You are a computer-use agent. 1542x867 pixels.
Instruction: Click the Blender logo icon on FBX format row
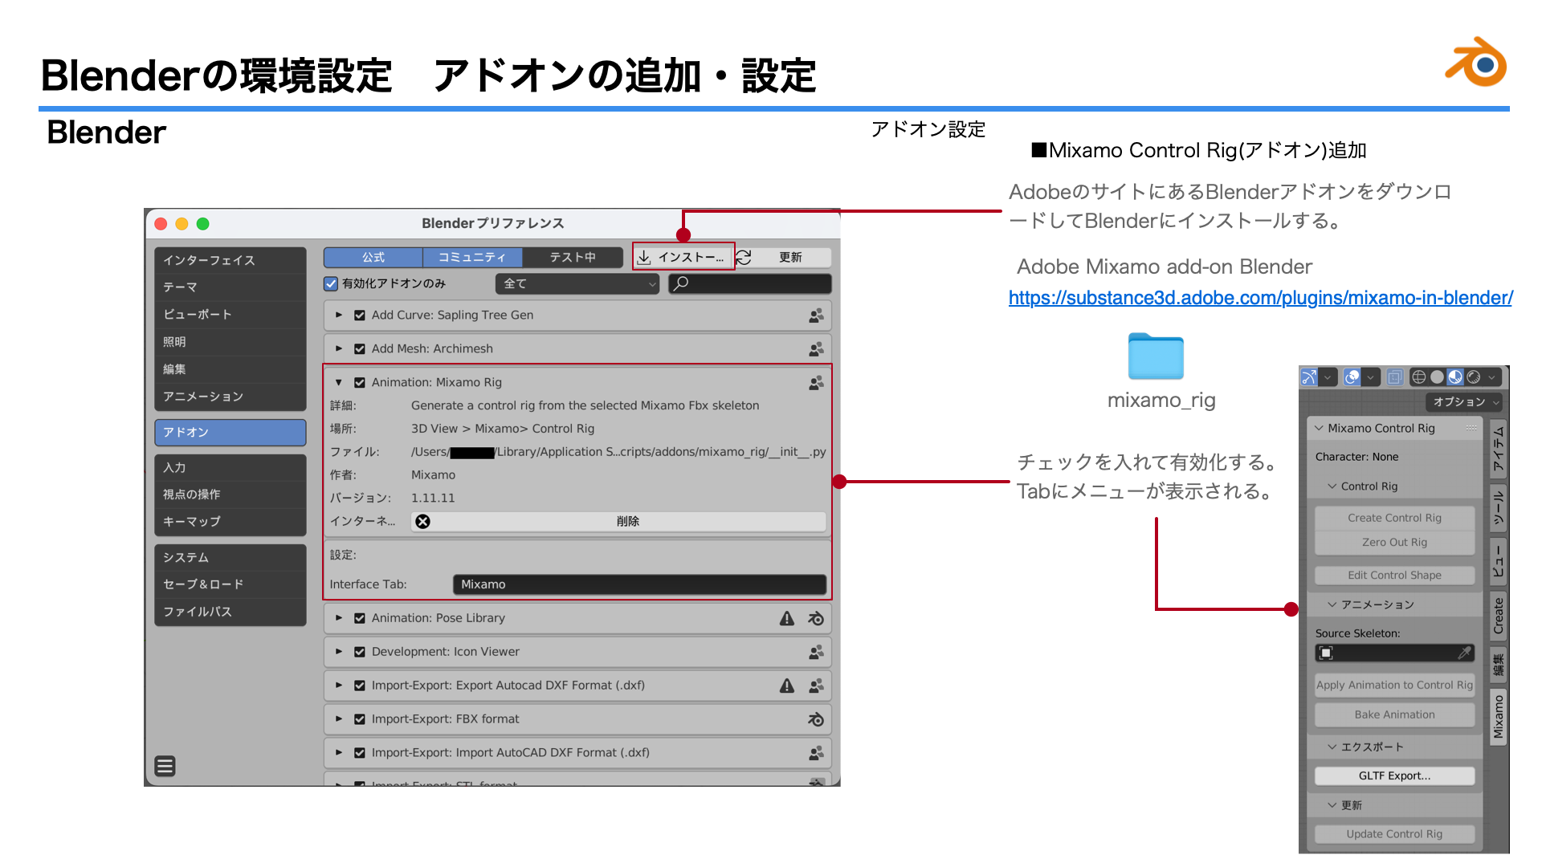point(816,719)
